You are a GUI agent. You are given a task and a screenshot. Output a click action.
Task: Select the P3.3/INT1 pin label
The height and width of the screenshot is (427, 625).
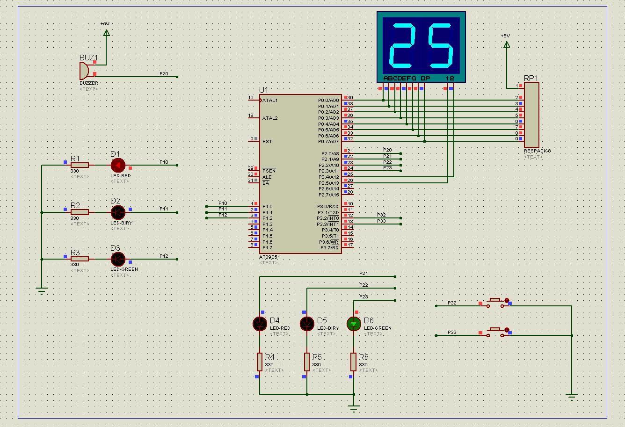tap(328, 224)
